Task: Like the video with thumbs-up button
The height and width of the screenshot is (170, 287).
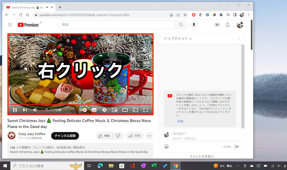Action: [104, 136]
